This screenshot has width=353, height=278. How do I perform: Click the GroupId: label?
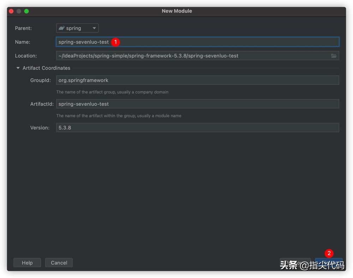[41, 80]
